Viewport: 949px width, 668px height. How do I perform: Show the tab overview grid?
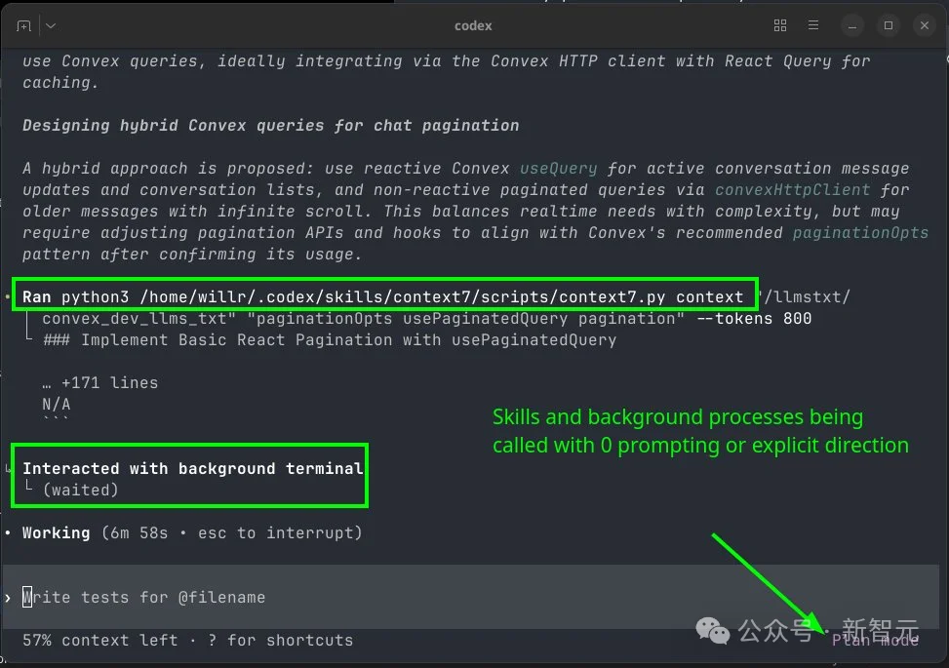(x=780, y=26)
